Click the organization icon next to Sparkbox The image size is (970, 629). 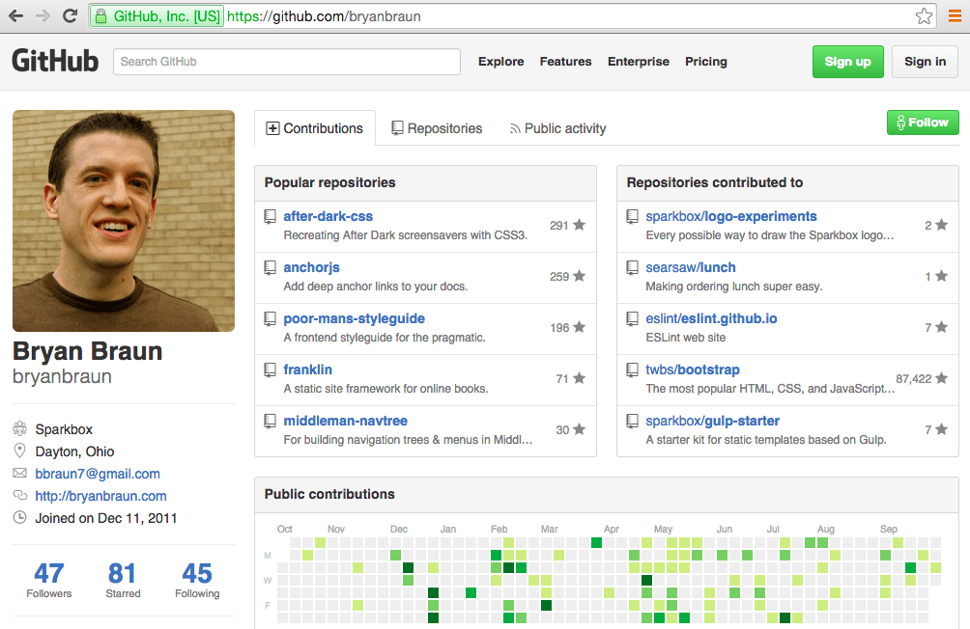coord(19,429)
